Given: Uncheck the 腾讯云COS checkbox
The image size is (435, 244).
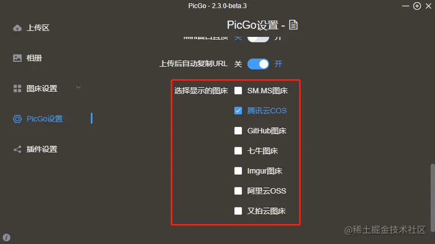Looking at the screenshot, I should click(x=238, y=111).
